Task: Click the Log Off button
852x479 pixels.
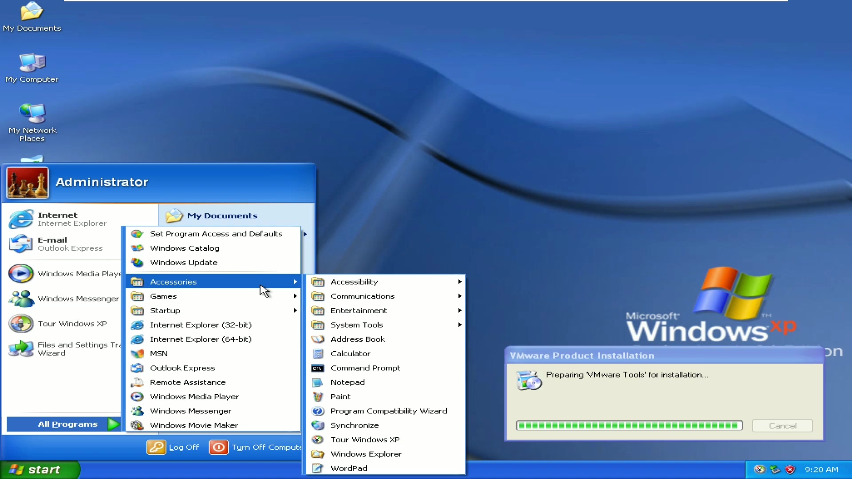Action: [x=174, y=447]
